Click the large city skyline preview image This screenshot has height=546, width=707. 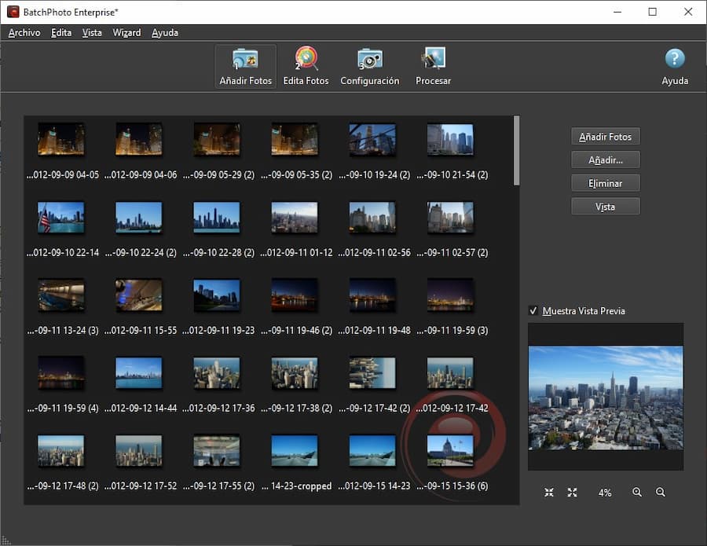[606, 398]
